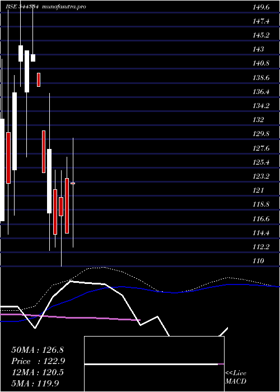Click the 136.4 price axis label
Viewport: 280px width, 392px height.
(x=261, y=92)
